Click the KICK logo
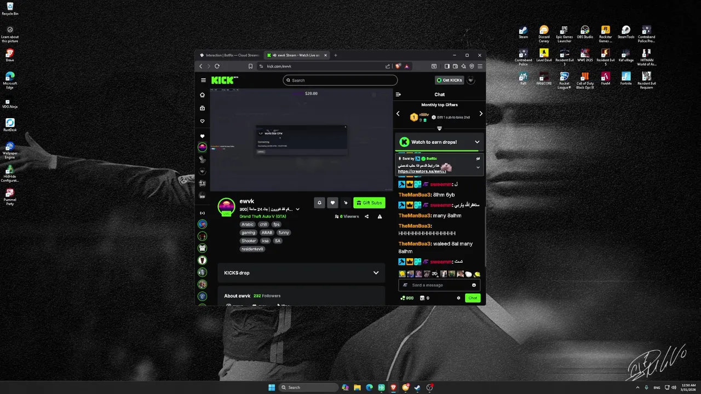 click(x=224, y=80)
